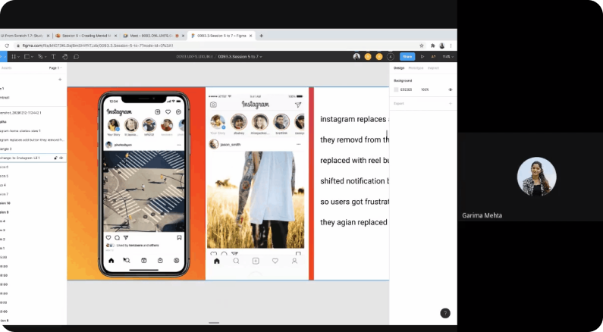This screenshot has height=332, width=603.
Task: Switch to the Inspect tab
Action: (433, 68)
